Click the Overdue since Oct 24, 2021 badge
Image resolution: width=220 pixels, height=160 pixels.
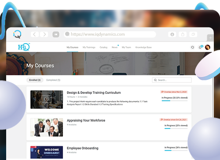tap(173, 120)
